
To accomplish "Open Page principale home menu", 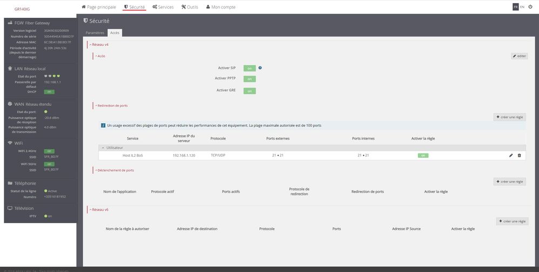I will (99, 7).
